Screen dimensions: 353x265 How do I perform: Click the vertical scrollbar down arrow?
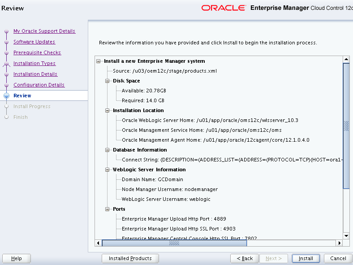346,235
